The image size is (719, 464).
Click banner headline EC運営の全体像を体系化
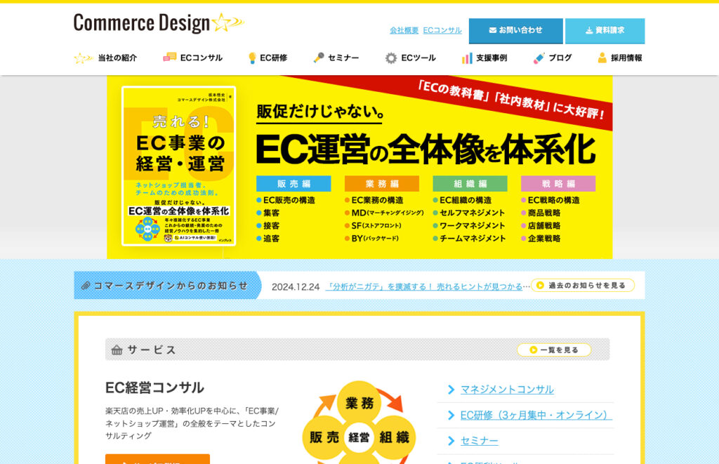pos(426,150)
